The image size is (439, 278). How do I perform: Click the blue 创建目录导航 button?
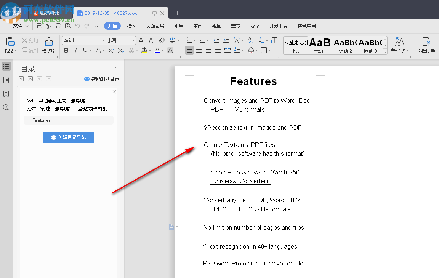68,137
